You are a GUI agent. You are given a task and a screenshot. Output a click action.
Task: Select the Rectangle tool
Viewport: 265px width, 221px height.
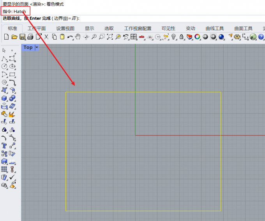pyautogui.click(x=12, y=75)
